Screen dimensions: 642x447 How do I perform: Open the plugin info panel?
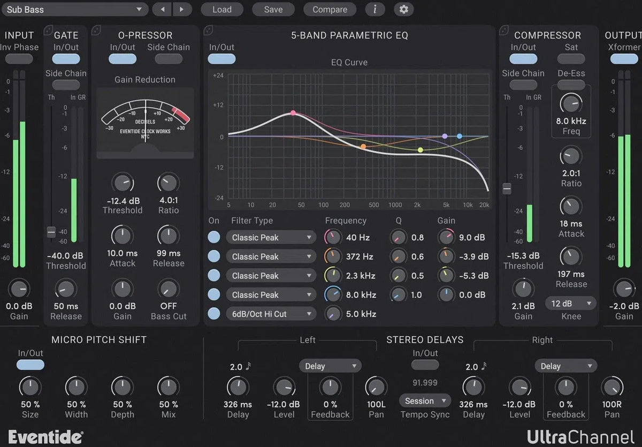coord(374,9)
